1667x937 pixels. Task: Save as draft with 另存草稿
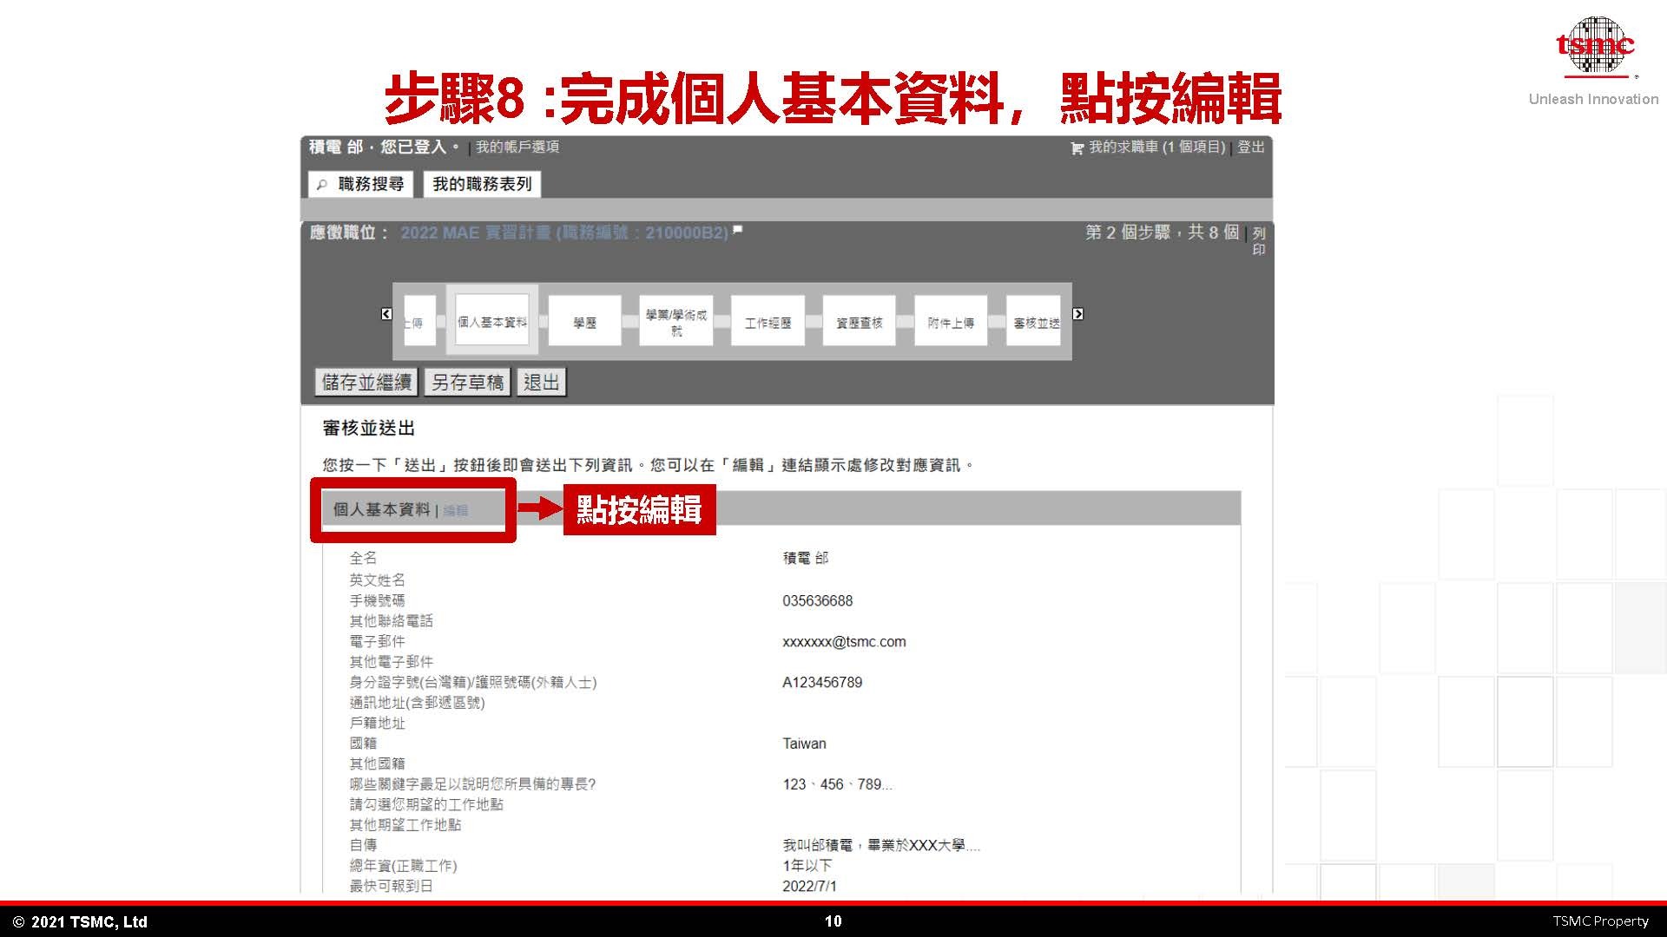point(468,383)
